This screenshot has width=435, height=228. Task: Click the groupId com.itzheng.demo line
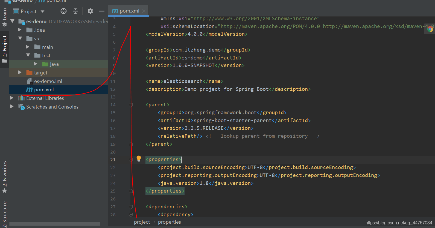point(198,50)
